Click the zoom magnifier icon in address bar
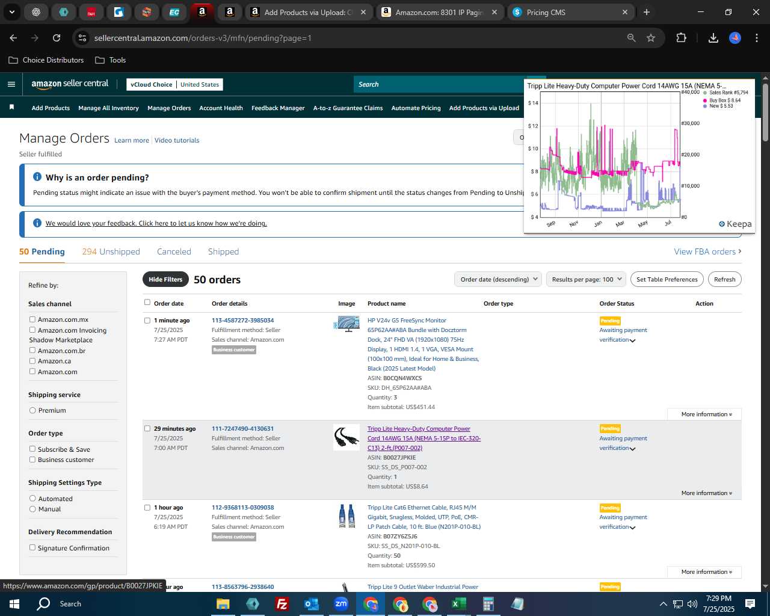 coord(631,38)
